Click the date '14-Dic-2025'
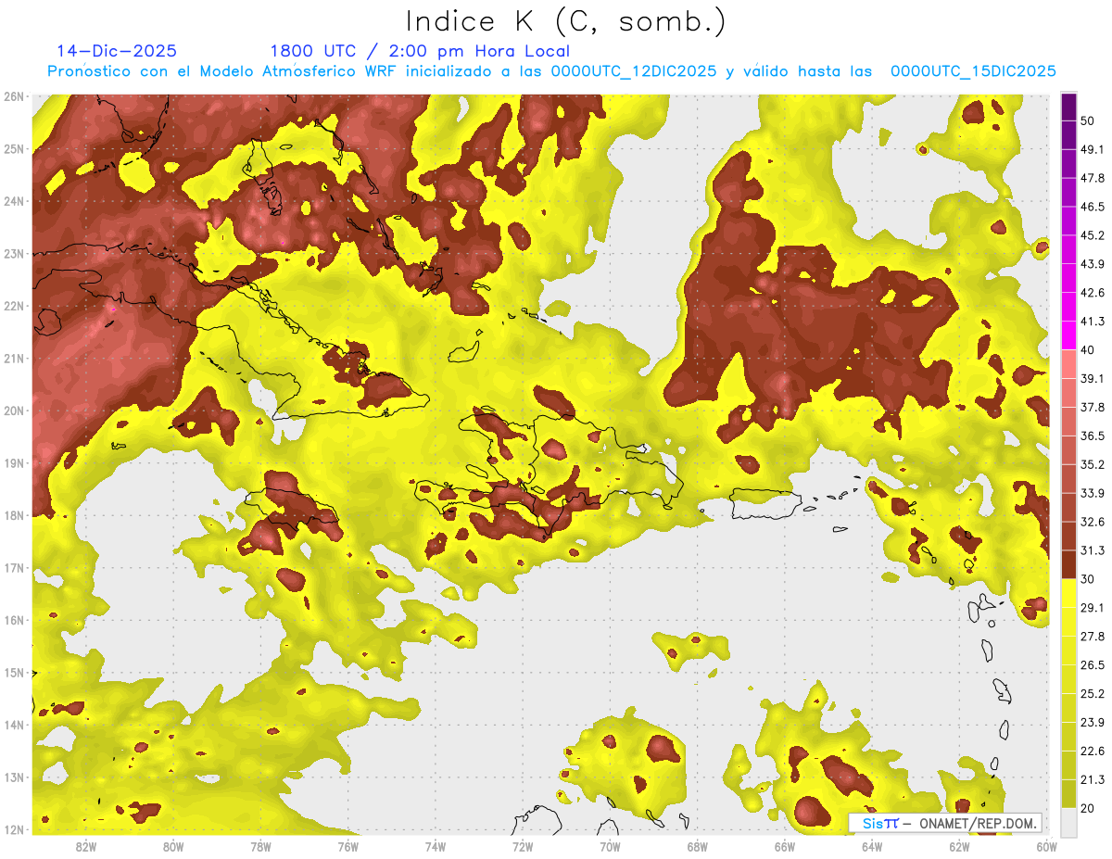Viewport: 1112px width, 859px height. pos(117,51)
